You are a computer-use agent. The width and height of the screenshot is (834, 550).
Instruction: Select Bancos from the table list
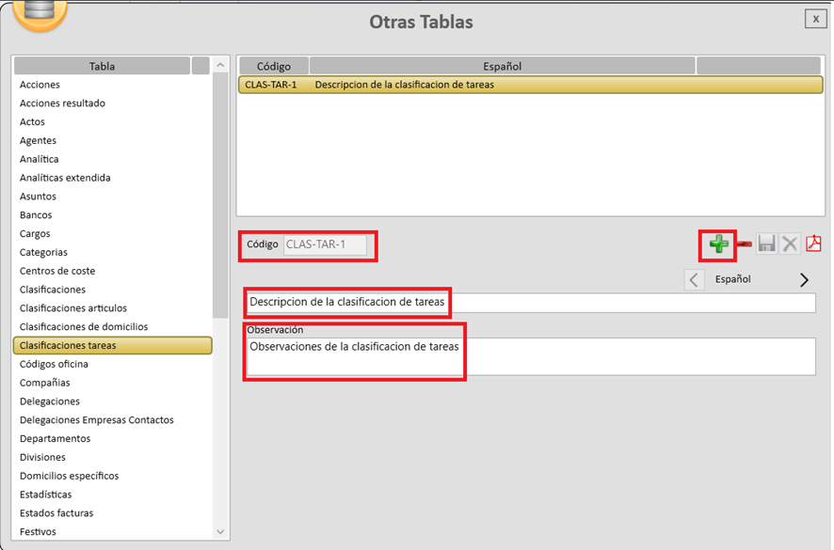pos(36,215)
